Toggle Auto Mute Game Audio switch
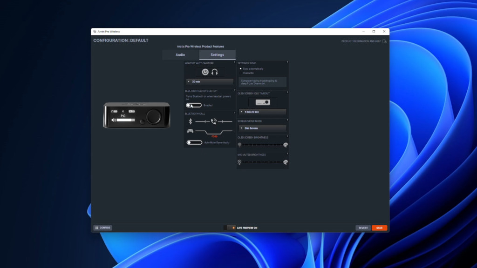 point(194,142)
